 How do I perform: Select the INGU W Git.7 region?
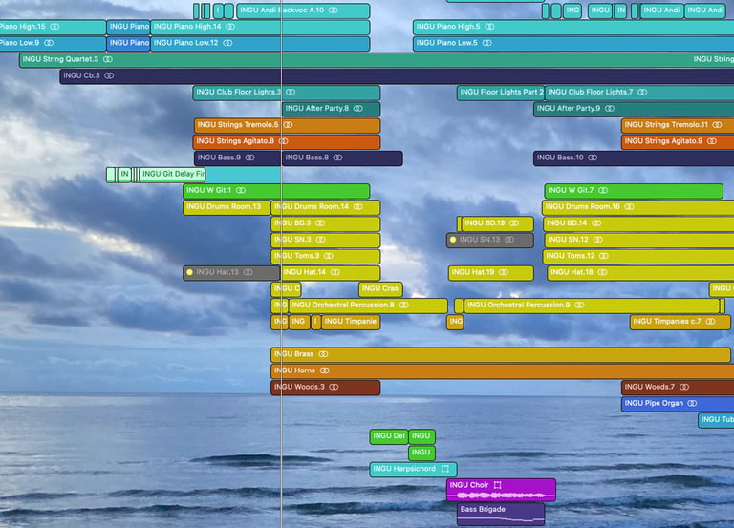pyautogui.click(x=634, y=190)
